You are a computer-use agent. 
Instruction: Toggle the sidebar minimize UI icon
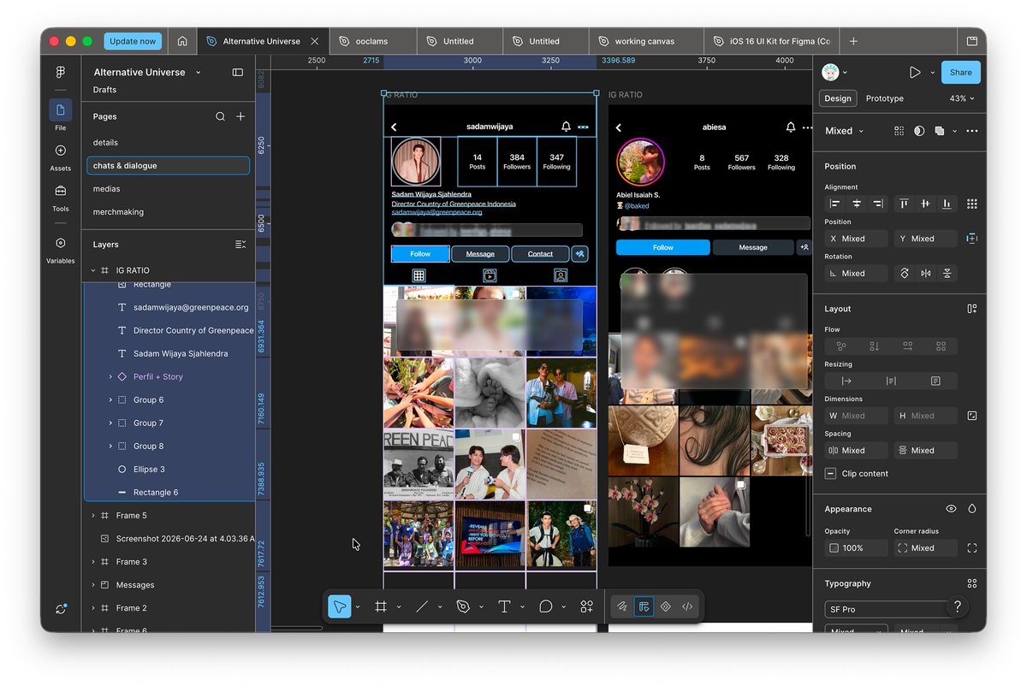click(x=238, y=73)
